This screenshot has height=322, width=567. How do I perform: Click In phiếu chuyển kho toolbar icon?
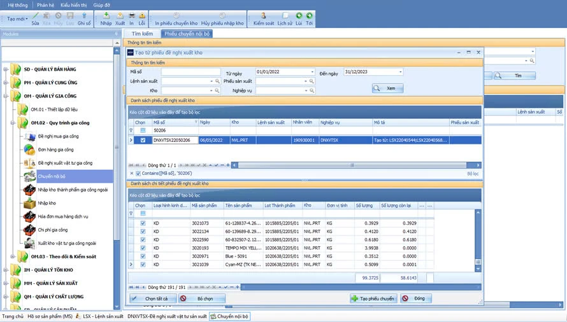click(176, 15)
